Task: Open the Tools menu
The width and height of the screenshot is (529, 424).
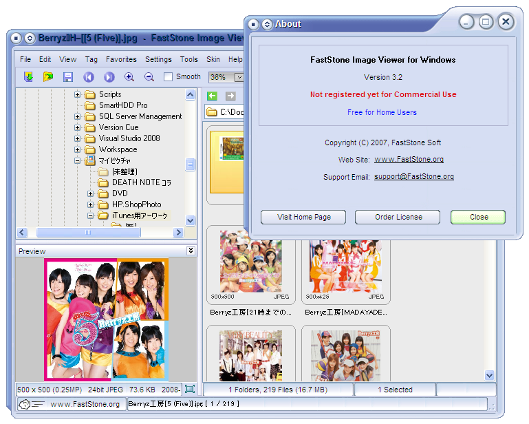Action: [189, 59]
